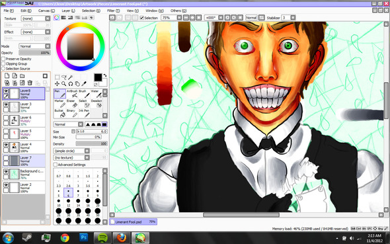Create a new layer folder
The height and width of the screenshot is (244, 390).
[x=22, y=76]
